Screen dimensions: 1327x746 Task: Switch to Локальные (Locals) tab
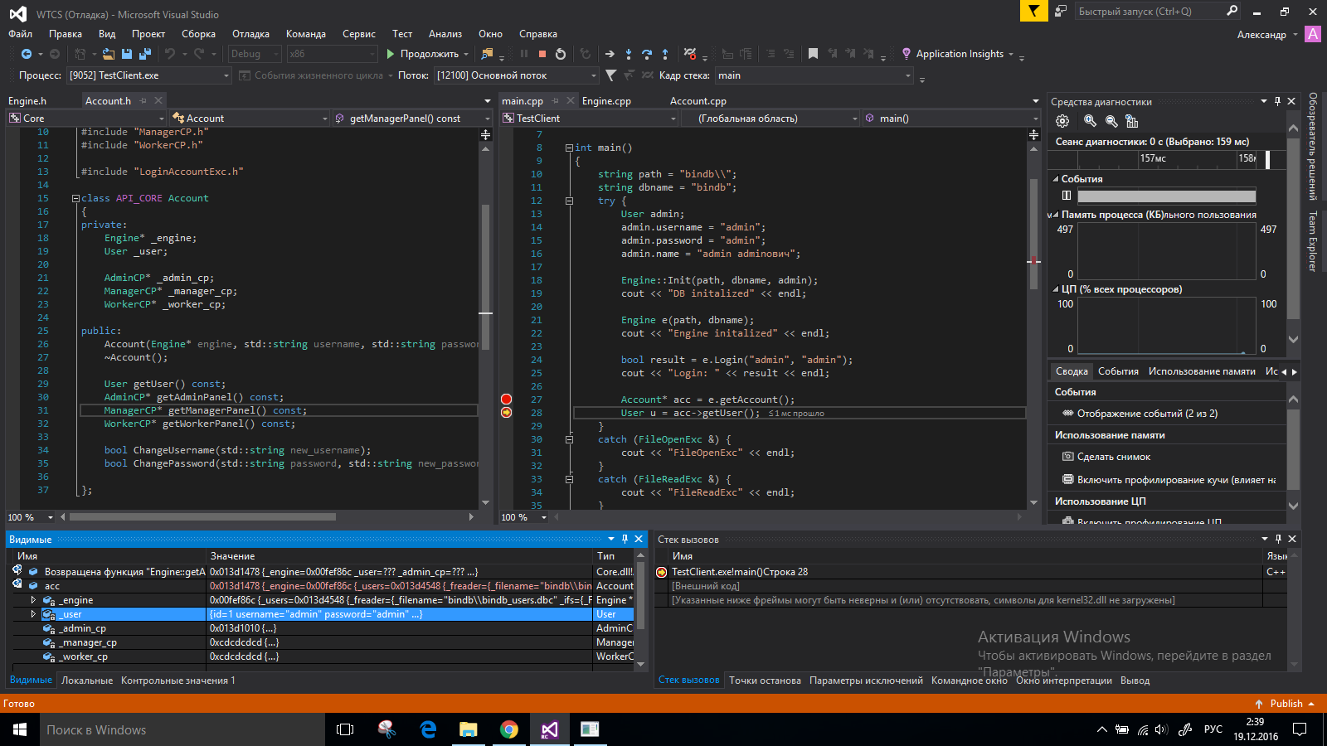coord(87,681)
